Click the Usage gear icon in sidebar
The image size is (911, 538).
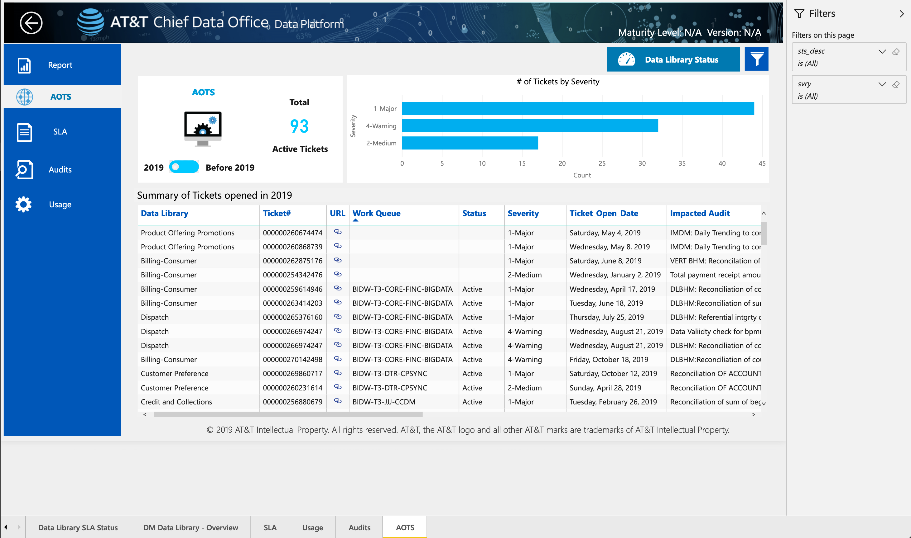coord(24,205)
